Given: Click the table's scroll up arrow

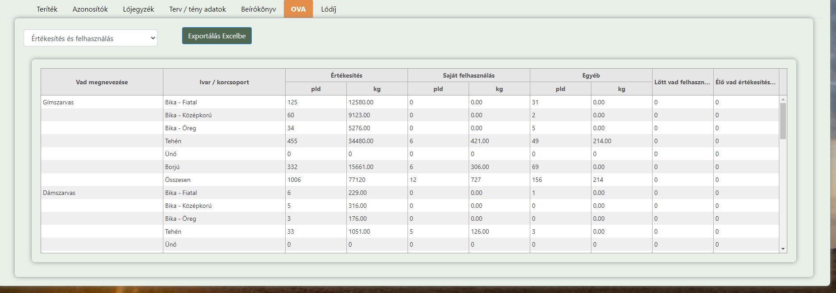Looking at the screenshot, I should click(783, 99).
